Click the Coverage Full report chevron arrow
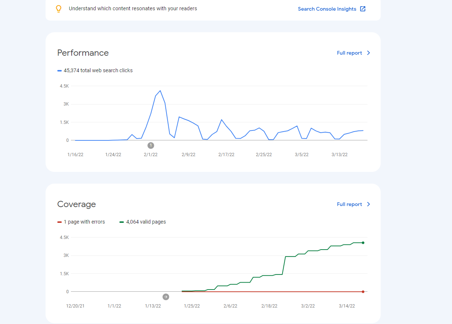The width and height of the screenshot is (452, 324). coord(369,204)
